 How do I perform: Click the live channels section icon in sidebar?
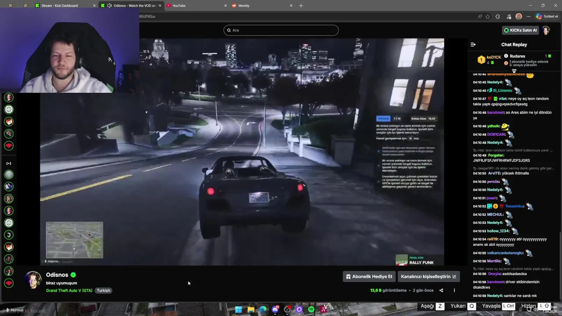coord(9,163)
